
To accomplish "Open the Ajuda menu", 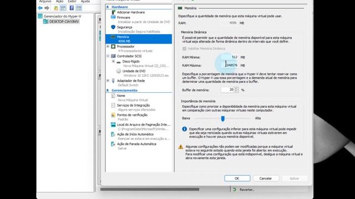I will coord(85,1).
